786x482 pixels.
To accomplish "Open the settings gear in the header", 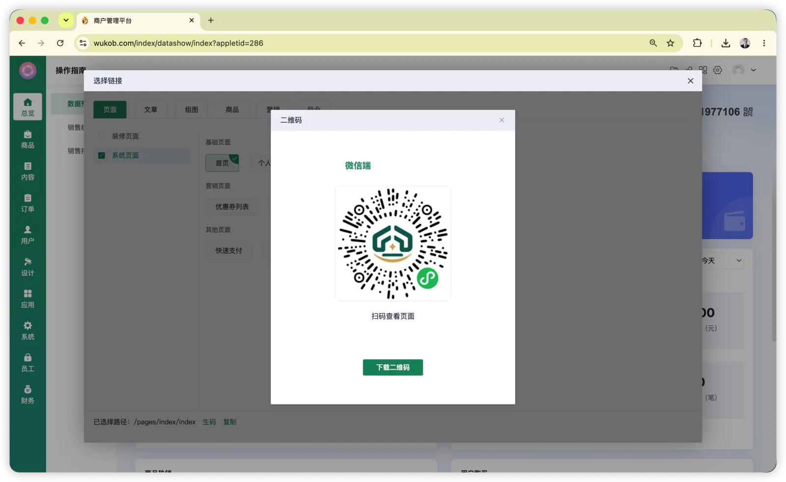I will 718,70.
